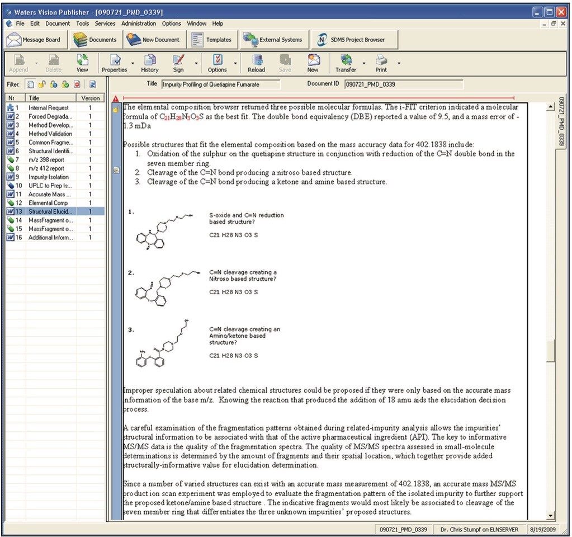Expand the Print dropdown arrow
Viewport: 572px width, 537px height.
click(x=399, y=63)
